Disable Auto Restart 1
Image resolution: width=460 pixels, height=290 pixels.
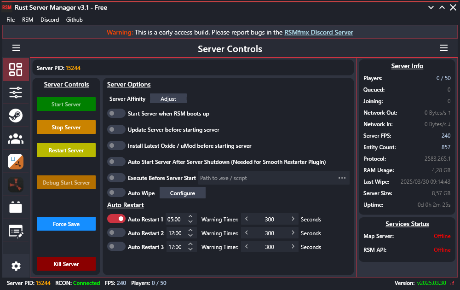[116, 219]
